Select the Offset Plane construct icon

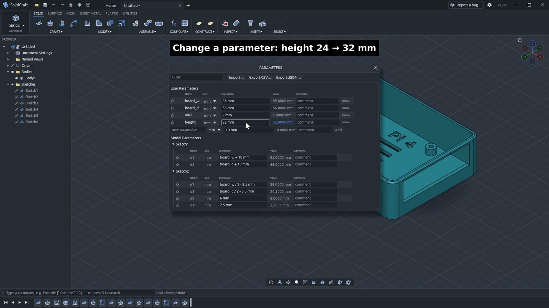tap(199, 23)
